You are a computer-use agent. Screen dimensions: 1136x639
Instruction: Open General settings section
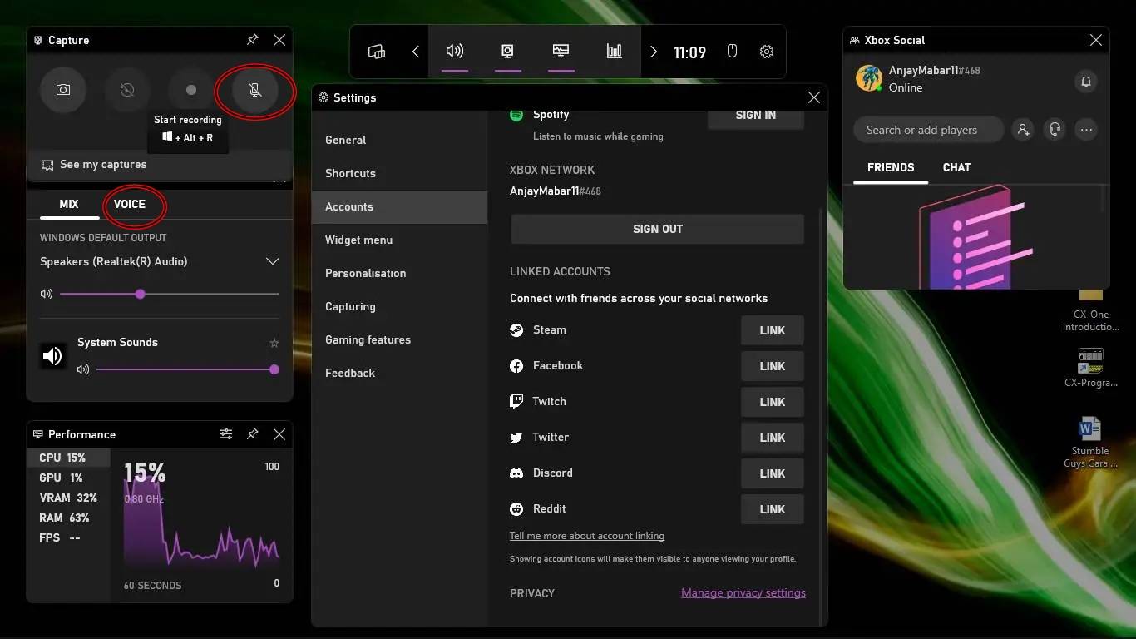(399, 141)
